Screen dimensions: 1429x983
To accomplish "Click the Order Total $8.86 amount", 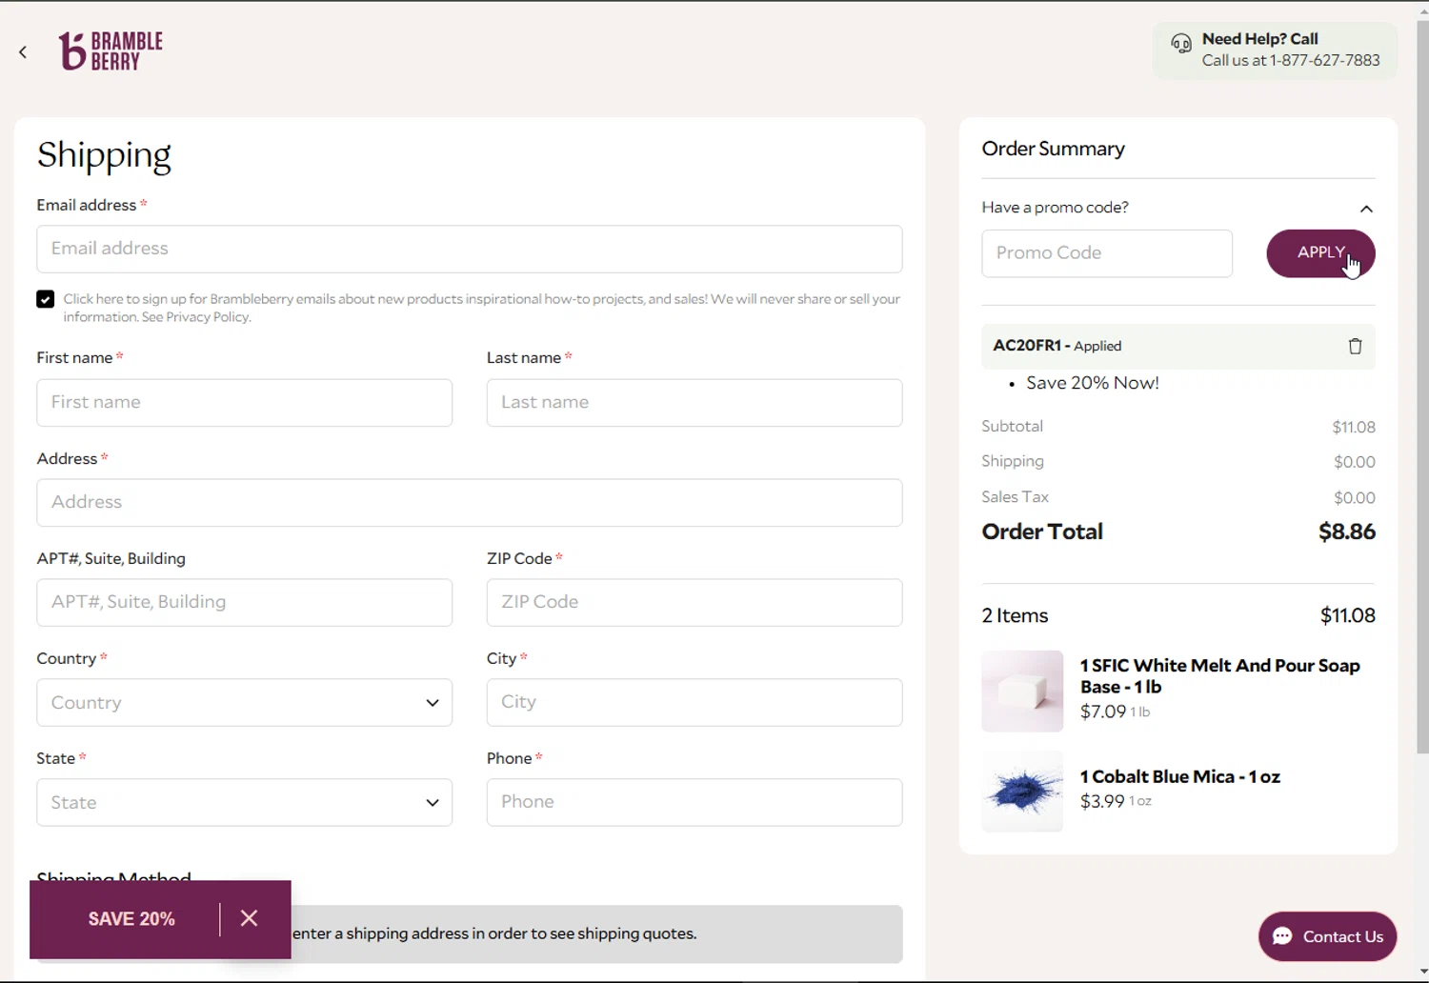I will click(x=1346, y=532).
